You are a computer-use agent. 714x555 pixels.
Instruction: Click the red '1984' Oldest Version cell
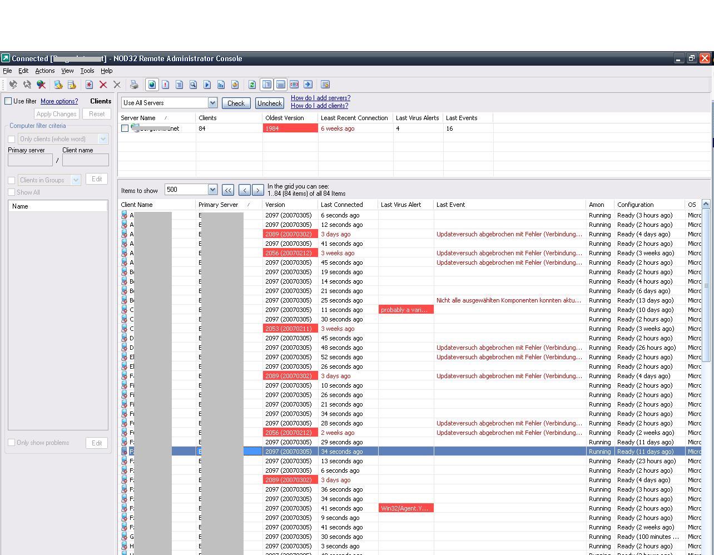[x=290, y=128]
